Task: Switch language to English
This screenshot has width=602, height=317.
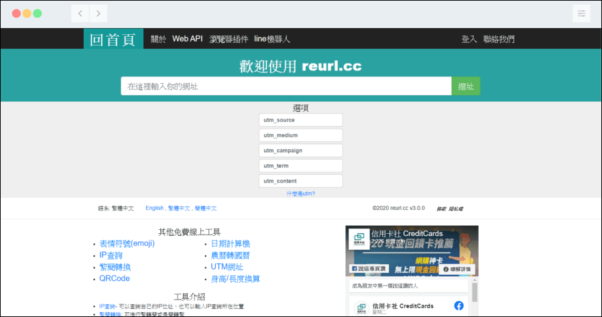Action: [x=154, y=208]
